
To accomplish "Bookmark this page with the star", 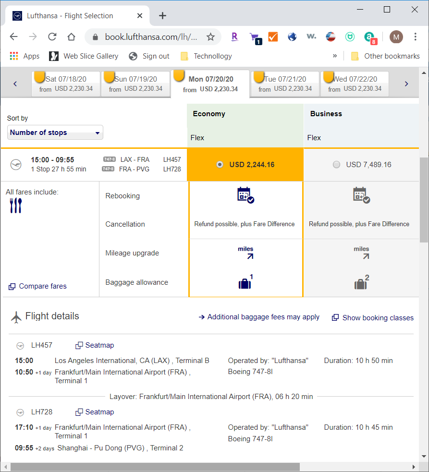I will [210, 36].
